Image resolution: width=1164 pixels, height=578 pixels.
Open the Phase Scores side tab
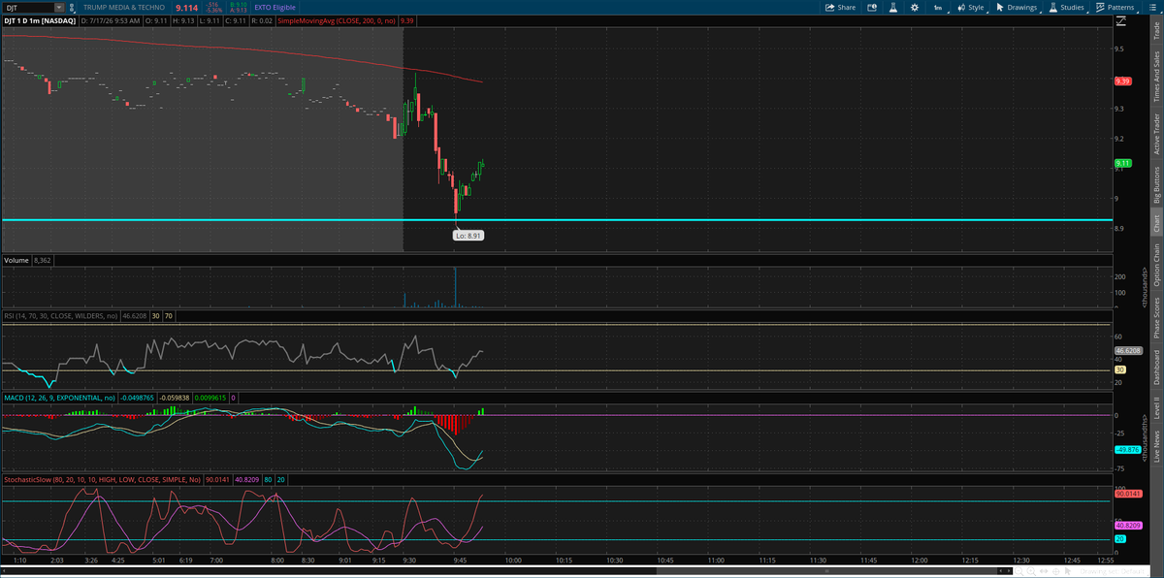(x=1155, y=318)
